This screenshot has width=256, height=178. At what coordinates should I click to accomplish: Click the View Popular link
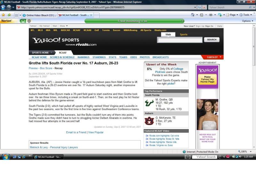tap(96, 132)
